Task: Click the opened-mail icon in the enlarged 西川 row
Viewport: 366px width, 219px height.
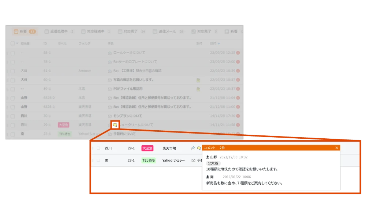Action: pos(193,148)
